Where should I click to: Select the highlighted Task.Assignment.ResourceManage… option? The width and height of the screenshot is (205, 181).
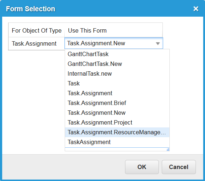tap(117, 132)
